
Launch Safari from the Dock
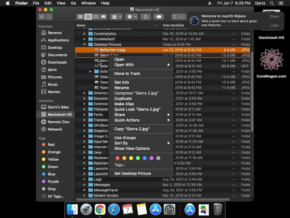[114, 210]
